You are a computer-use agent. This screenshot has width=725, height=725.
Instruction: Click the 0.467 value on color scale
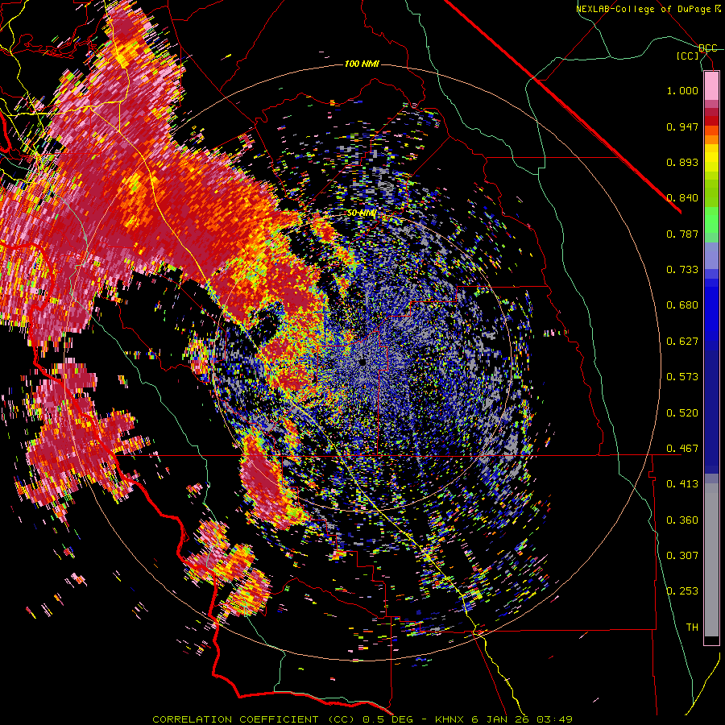click(x=682, y=449)
